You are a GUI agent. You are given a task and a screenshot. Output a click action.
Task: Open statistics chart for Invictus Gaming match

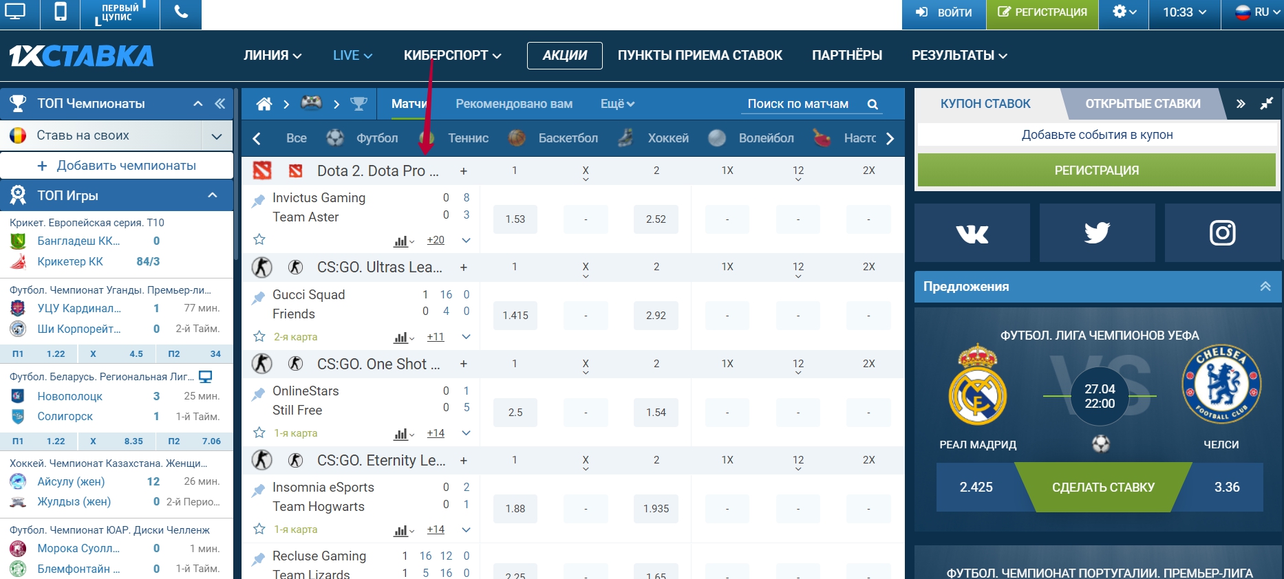click(x=403, y=241)
